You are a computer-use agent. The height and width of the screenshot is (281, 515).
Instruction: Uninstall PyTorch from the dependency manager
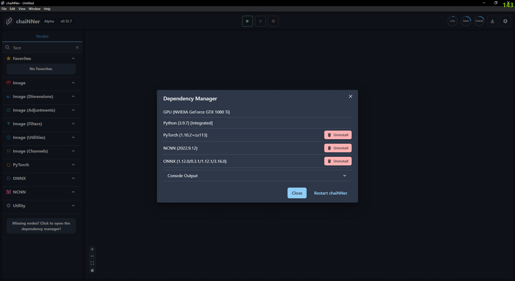coord(338,135)
